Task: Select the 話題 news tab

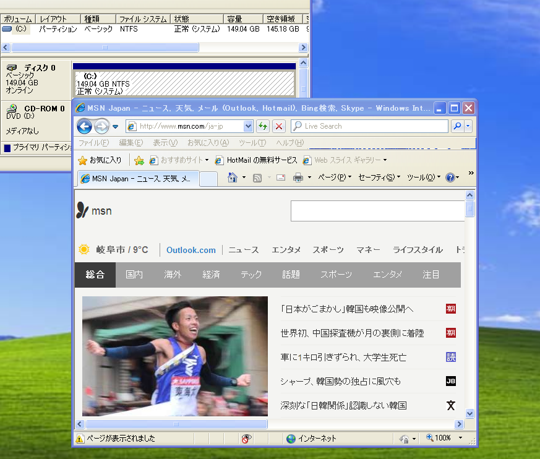Action: click(291, 275)
